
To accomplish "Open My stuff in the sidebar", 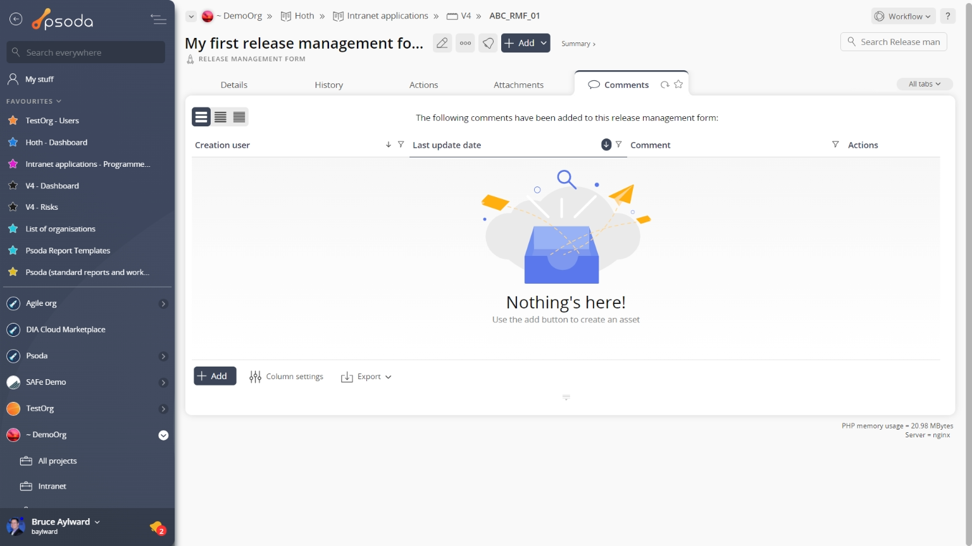I will (x=39, y=79).
